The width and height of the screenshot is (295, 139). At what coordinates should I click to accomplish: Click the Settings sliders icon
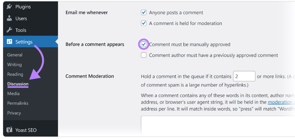tap(9, 42)
